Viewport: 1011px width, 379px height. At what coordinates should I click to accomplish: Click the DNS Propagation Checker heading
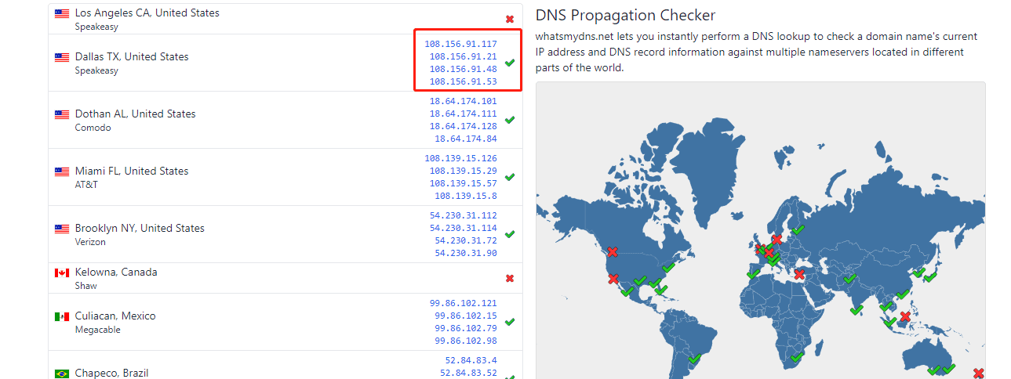point(625,15)
